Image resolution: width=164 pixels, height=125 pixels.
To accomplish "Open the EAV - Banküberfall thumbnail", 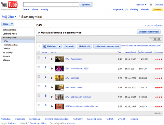I will pyautogui.click(x=59, y=59).
